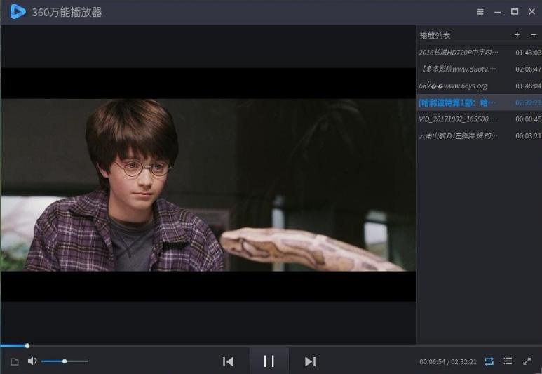Click the volume slider track
This screenshot has width=542, height=374.
click(x=65, y=361)
